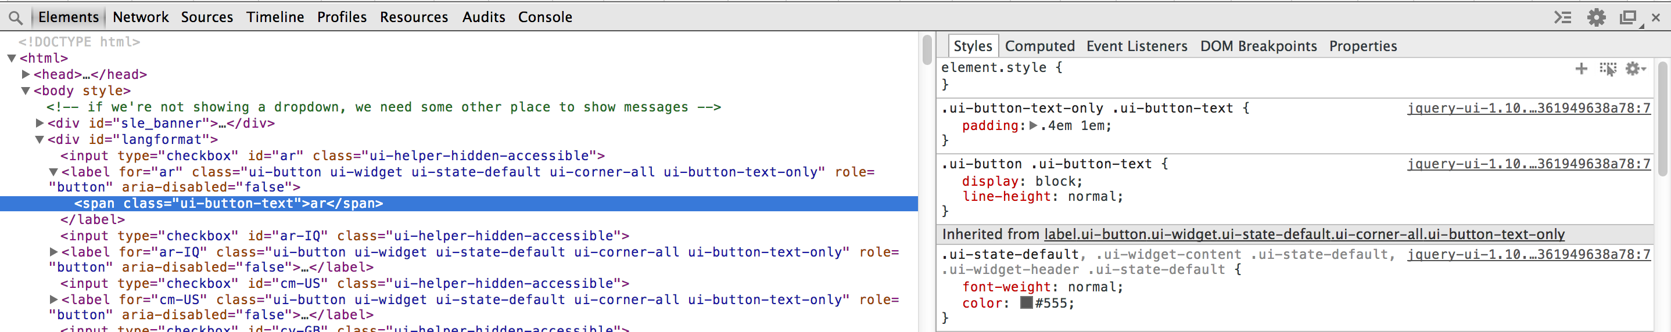This screenshot has height=332, width=1671.
Task: Collapse the label for="ar" node
Action: pos(54,172)
